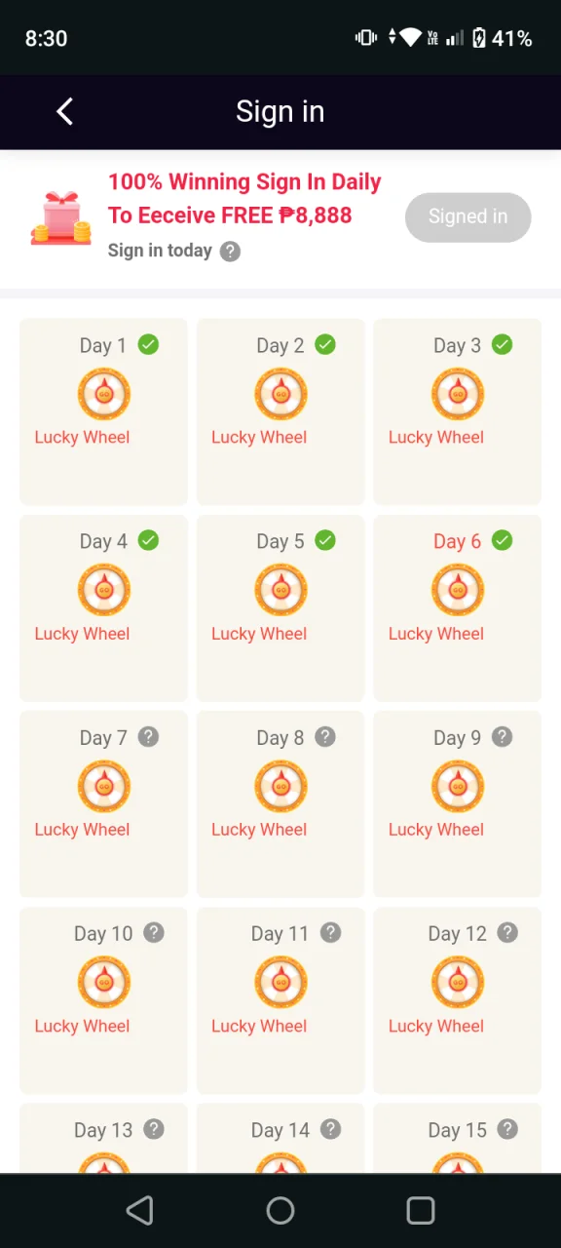Select the Day 9 Lucky Wheel icon
Screen dimensions: 561x1248
point(458,787)
